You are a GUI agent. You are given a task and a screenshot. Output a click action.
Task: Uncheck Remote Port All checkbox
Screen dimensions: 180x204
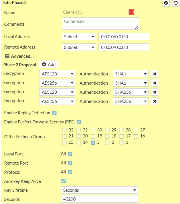(x=70, y=163)
